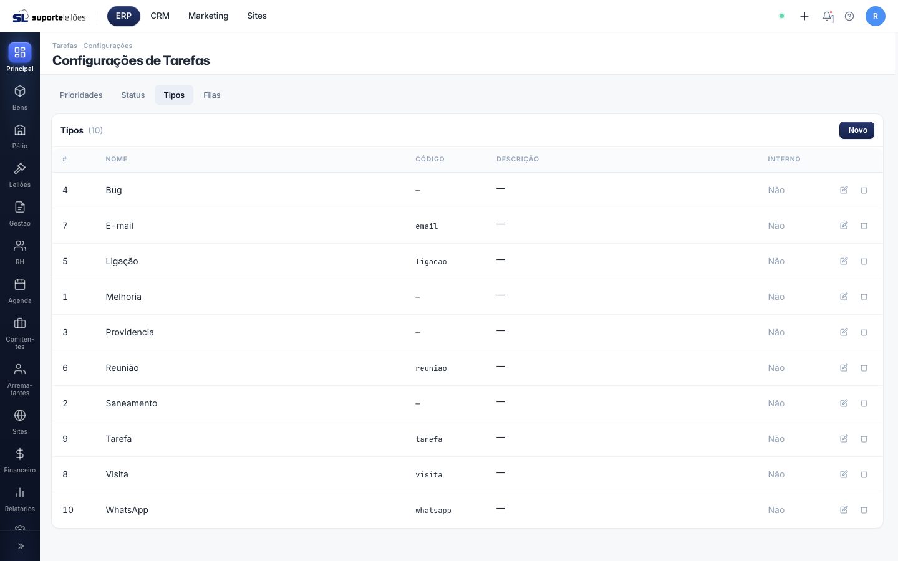Image resolution: width=898 pixels, height=561 pixels.
Task: Edit the Bug type row
Action: [x=844, y=190]
